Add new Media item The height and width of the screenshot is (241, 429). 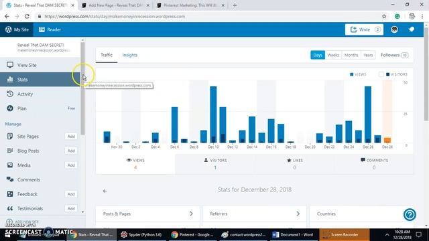pyautogui.click(x=71, y=165)
